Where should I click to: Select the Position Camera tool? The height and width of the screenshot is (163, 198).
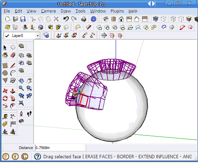[x=21, y=114]
